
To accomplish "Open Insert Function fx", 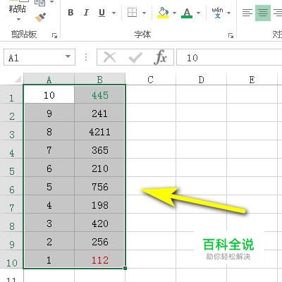I will [161, 57].
